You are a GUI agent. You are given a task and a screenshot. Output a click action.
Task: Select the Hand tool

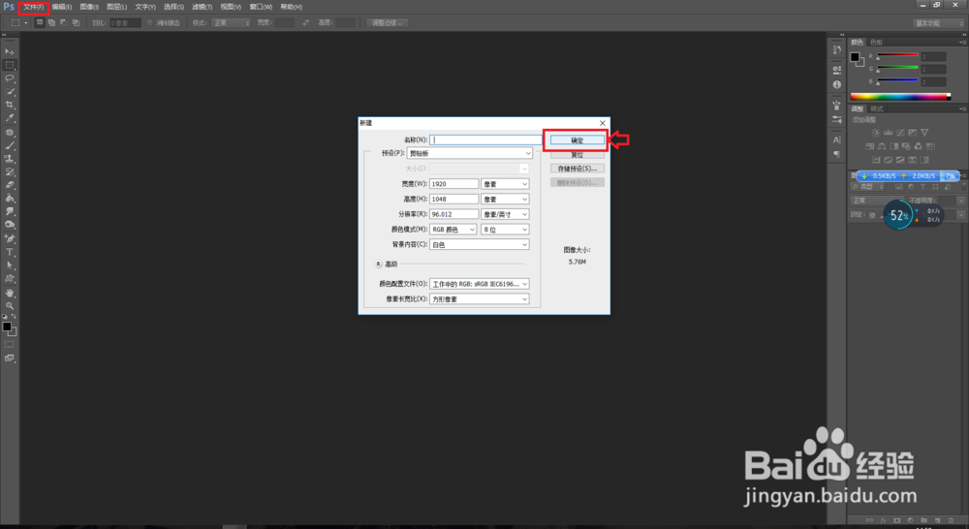10,293
